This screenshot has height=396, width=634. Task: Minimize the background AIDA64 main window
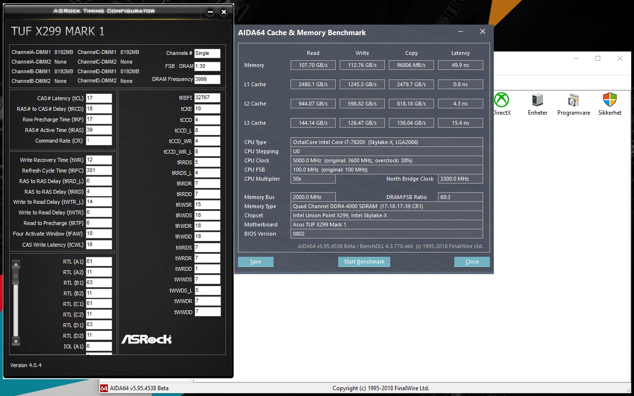coord(576,58)
